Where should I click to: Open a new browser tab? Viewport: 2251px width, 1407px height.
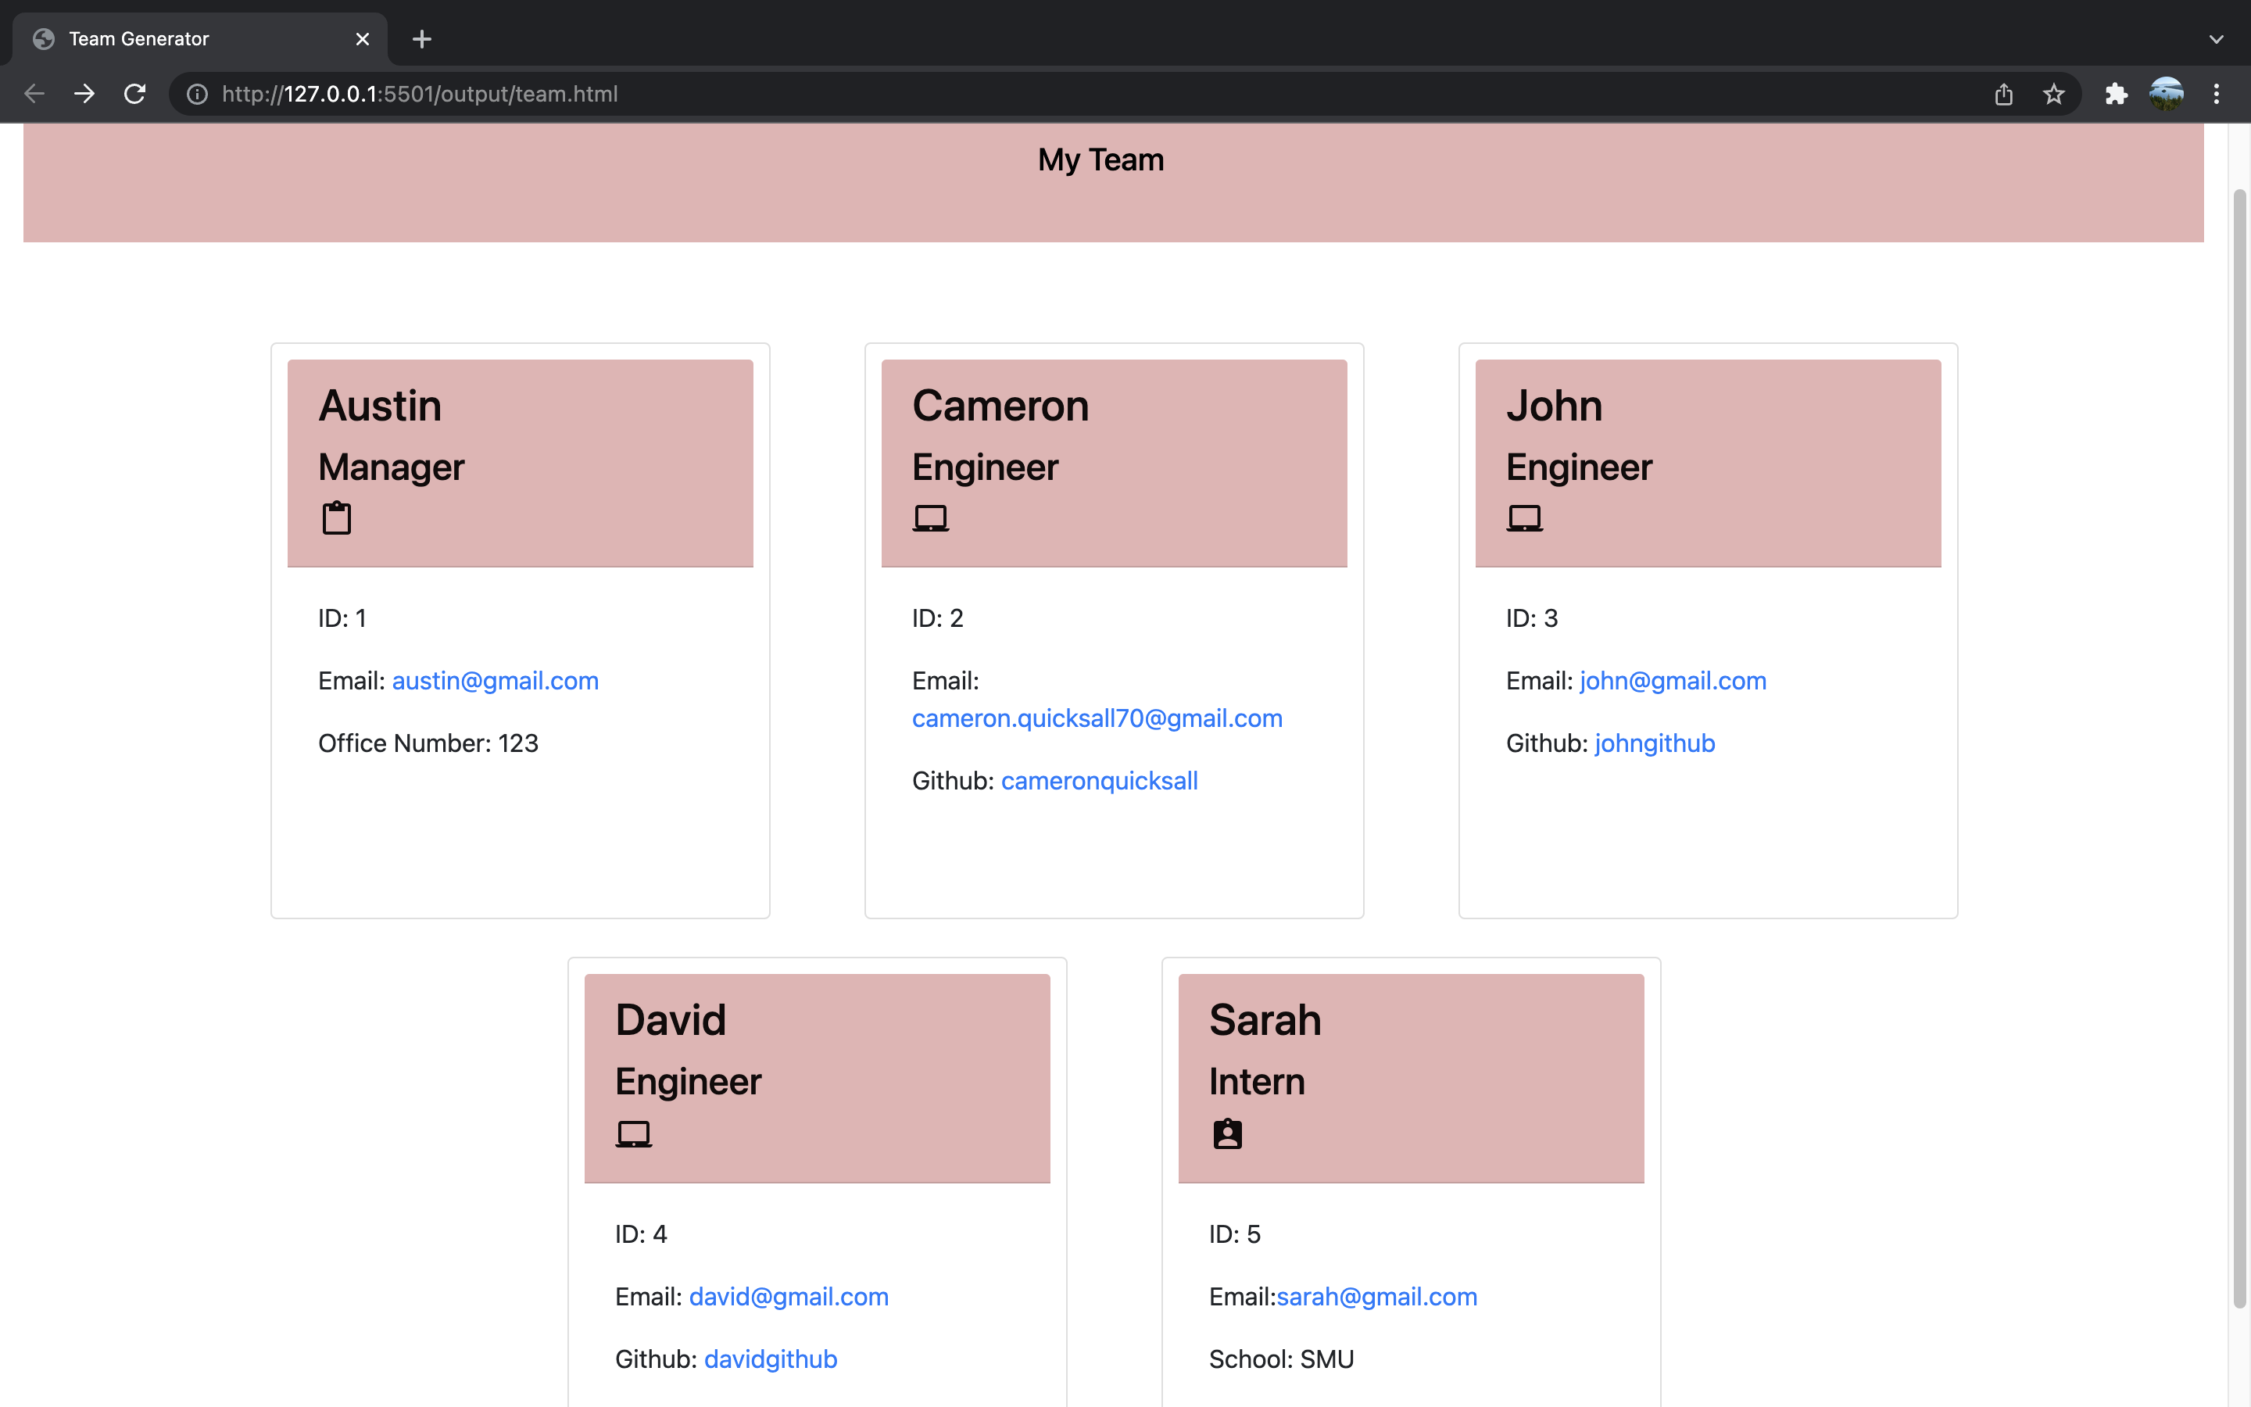pos(421,39)
